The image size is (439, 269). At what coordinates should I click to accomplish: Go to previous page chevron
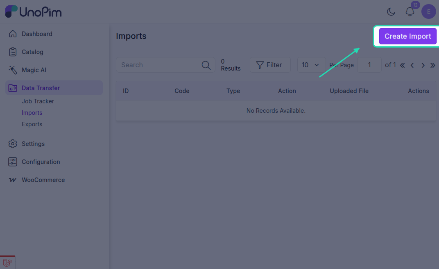412,65
